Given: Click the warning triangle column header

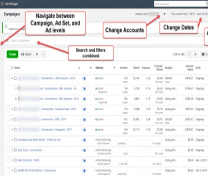Looking at the screenshot, I should (91, 68).
